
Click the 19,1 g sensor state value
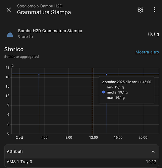(153, 34)
